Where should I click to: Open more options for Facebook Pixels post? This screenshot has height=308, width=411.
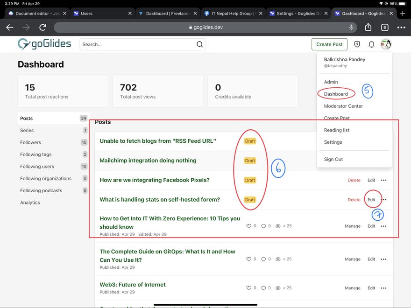point(383,180)
